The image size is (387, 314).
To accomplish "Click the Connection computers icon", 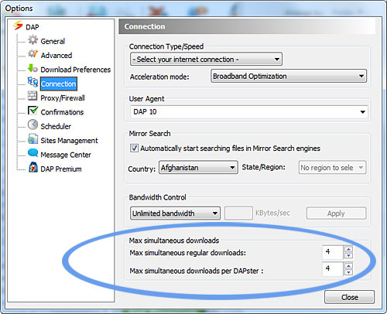I will (33, 82).
